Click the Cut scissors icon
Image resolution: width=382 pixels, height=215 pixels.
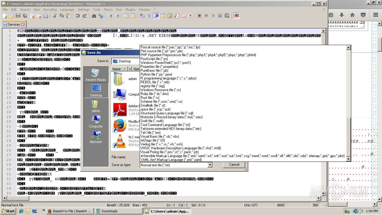click(x=55, y=16)
